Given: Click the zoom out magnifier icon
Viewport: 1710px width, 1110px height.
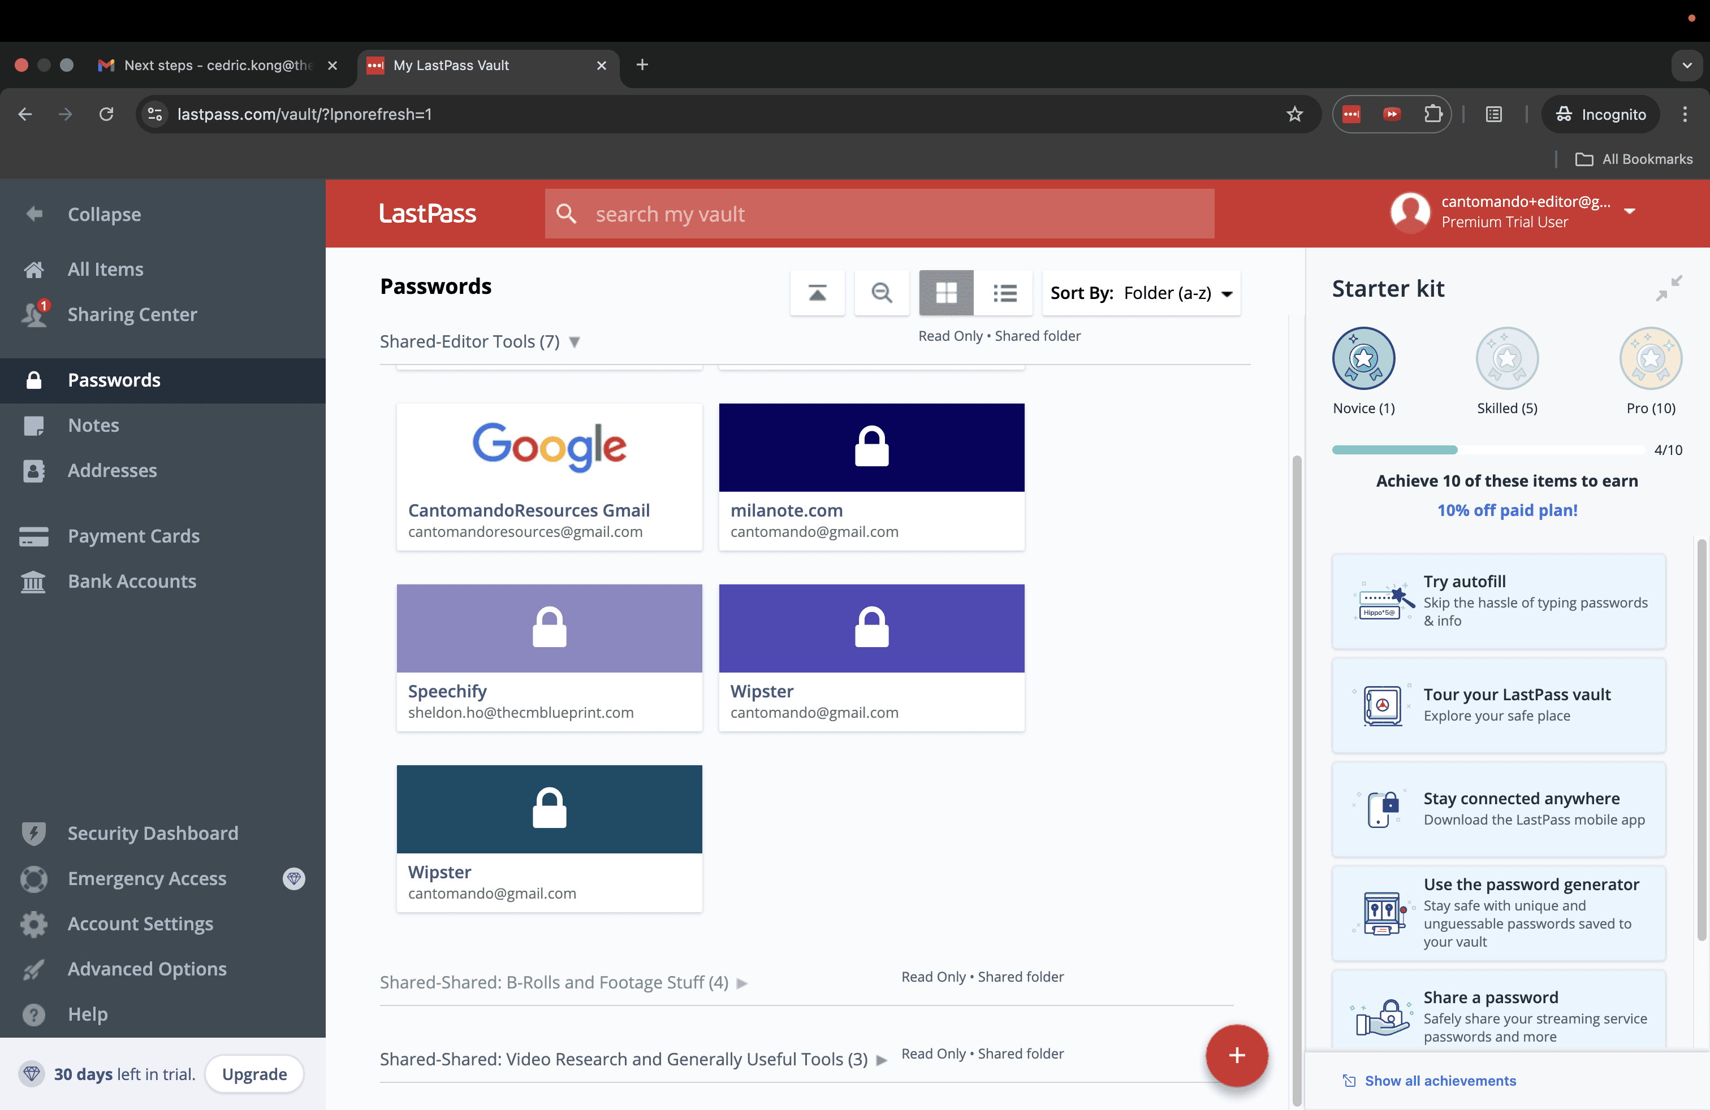Looking at the screenshot, I should [x=882, y=292].
